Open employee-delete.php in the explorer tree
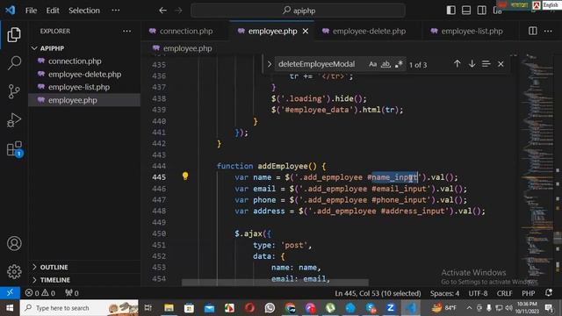 tap(84, 75)
